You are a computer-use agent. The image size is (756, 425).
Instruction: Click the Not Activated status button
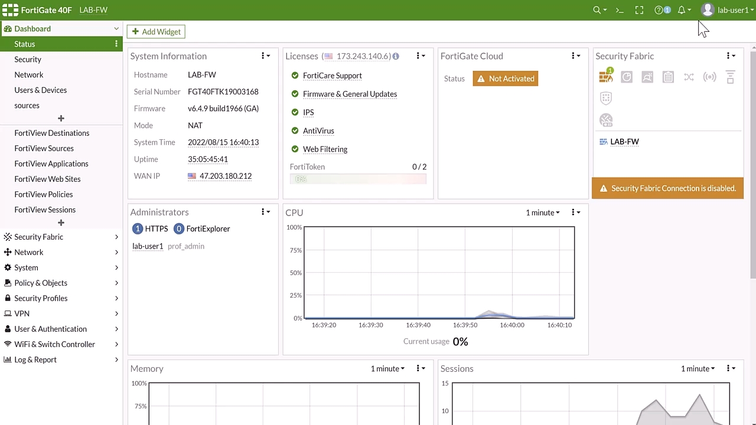(506, 79)
